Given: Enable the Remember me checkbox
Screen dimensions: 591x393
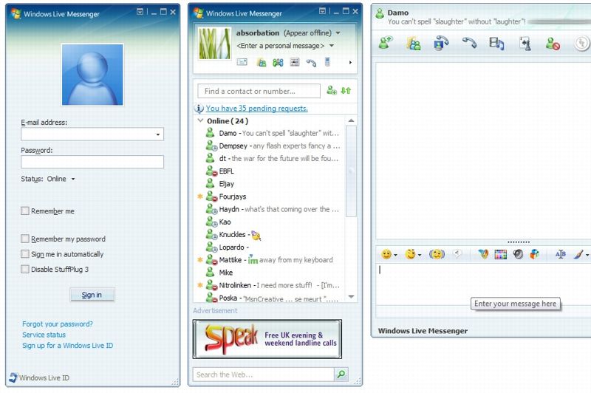Looking at the screenshot, I should coord(25,211).
